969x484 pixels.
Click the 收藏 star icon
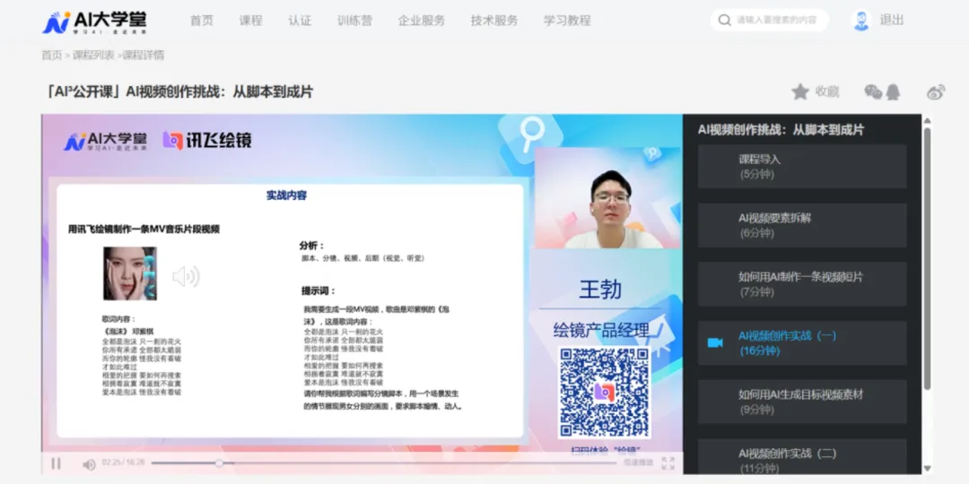point(800,92)
